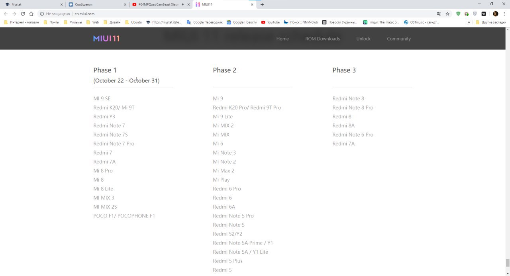Select POCO F1/ POCOPHONE F1 entry
The height and width of the screenshot is (276, 510).
pyautogui.click(x=124, y=216)
